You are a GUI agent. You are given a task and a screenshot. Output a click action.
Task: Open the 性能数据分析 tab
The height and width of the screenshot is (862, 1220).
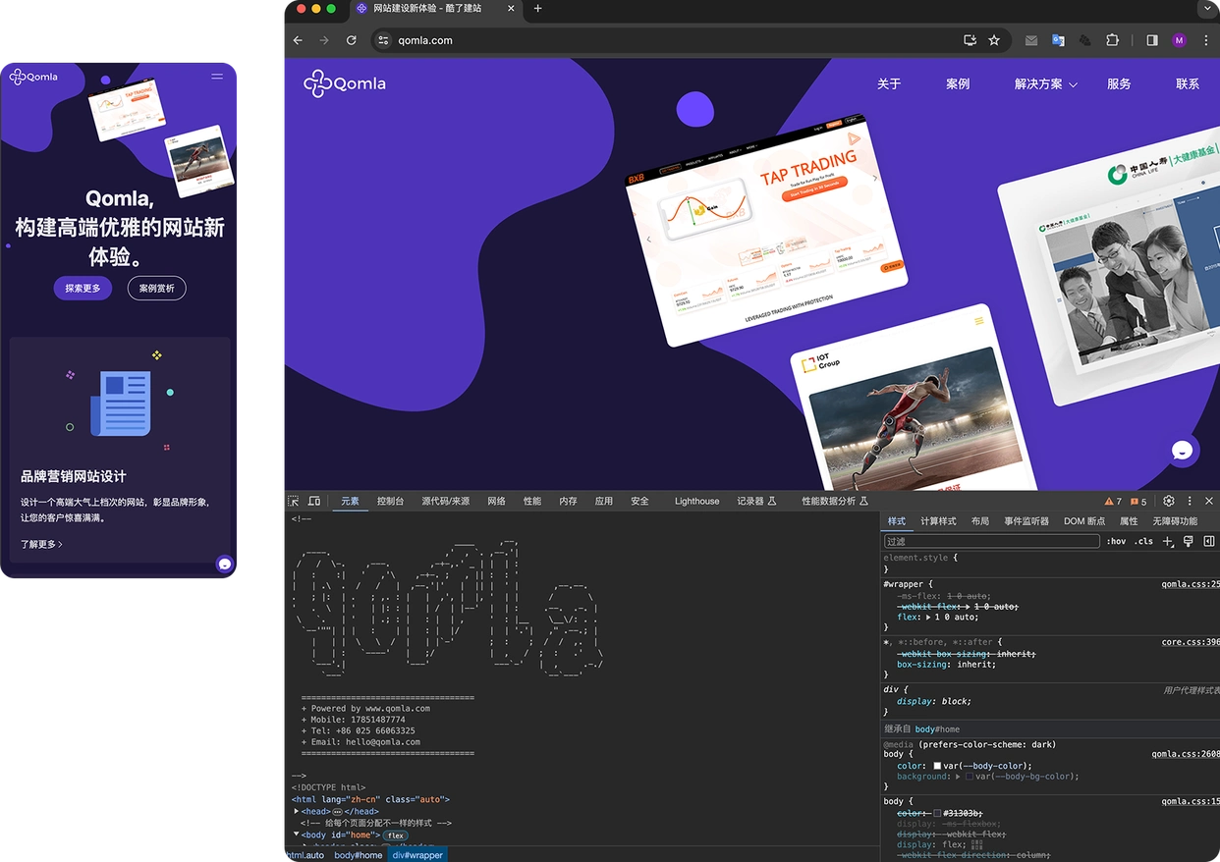pos(835,501)
